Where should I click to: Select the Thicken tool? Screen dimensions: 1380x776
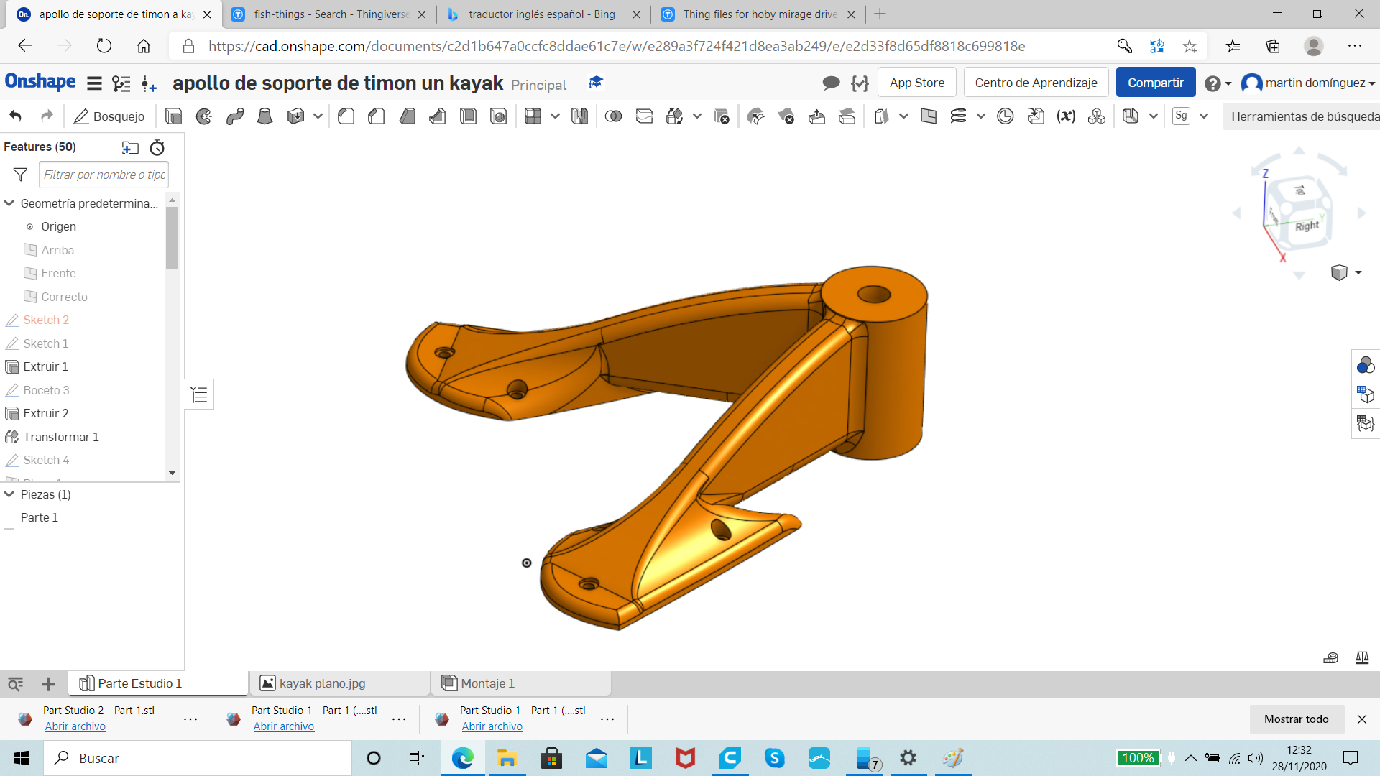click(x=295, y=116)
